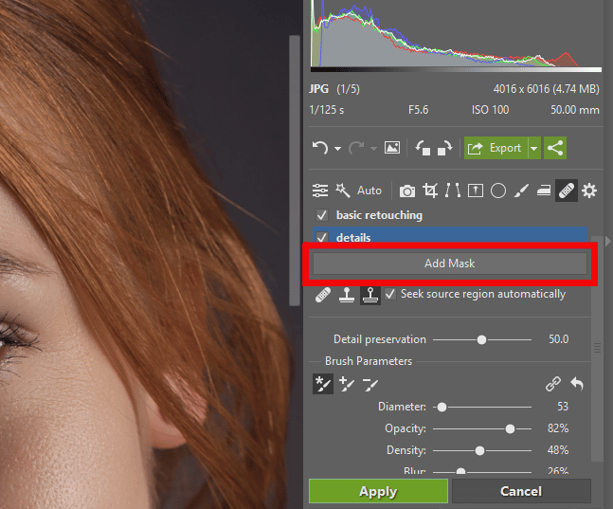Choose the healing brush bandage mode
613x509 pixels.
(x=323, y=295)
